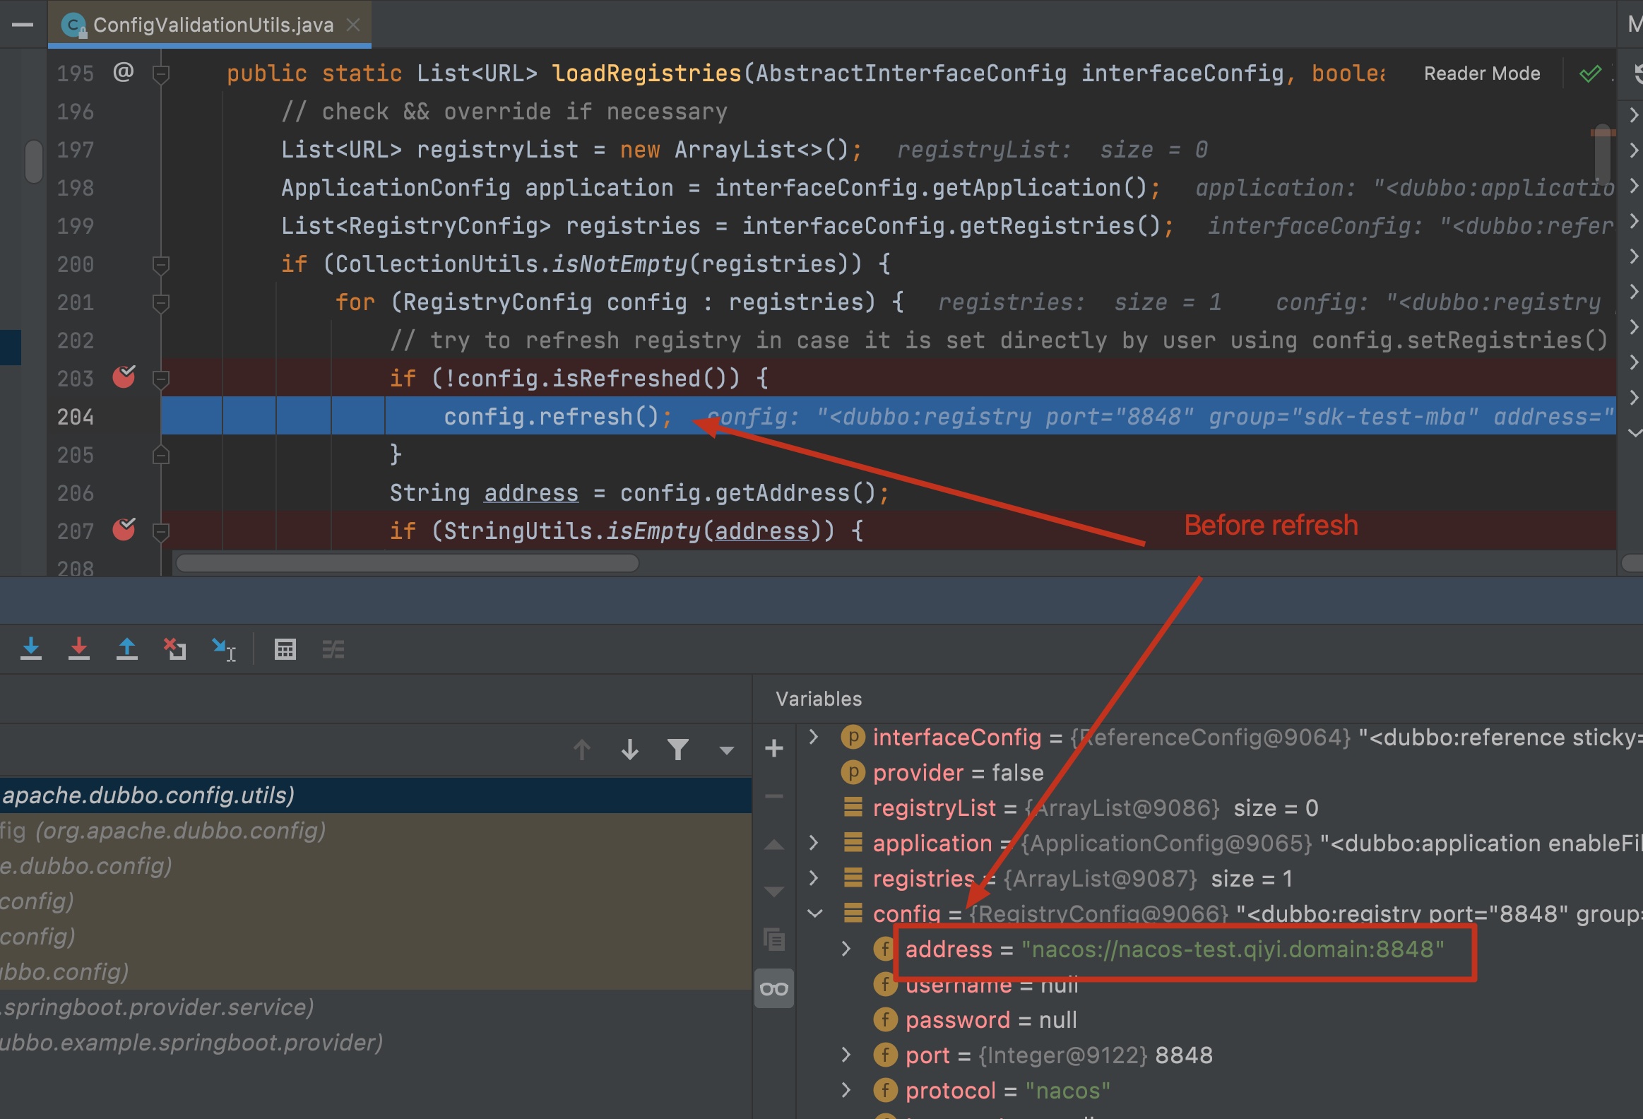Viewport: 1643px width, 1119px height.
Task: Click Drop Frame icon in debug toolbar
Action: pos(174,649)
